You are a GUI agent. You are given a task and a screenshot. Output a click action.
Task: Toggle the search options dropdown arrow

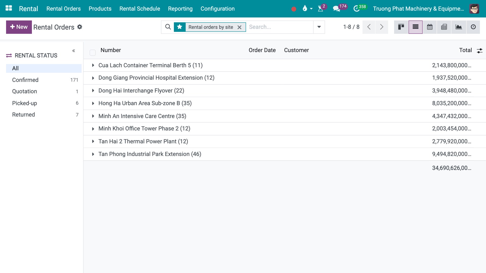point(319,27)
